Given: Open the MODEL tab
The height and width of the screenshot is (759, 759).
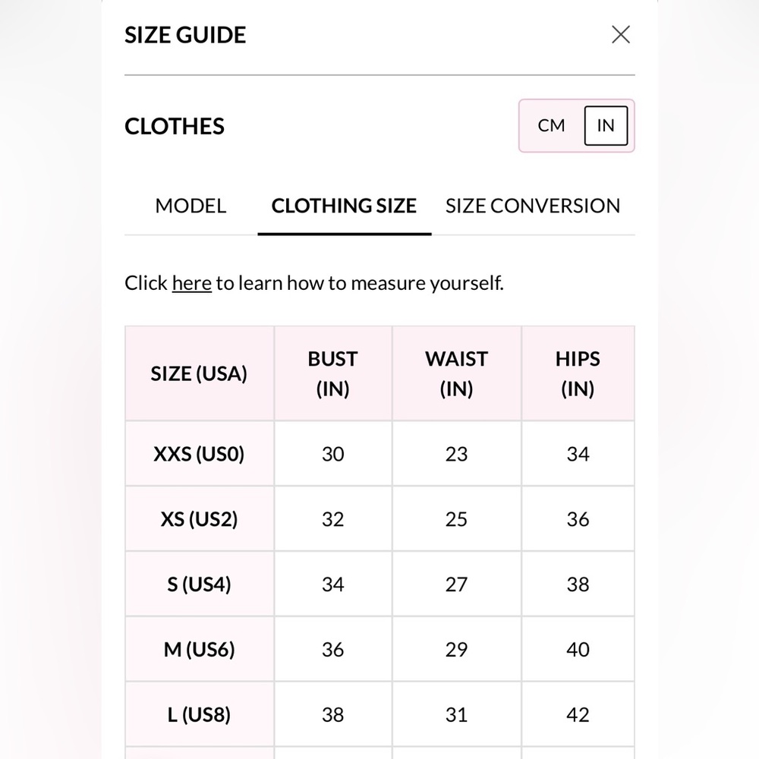Looking at the screenshot, I should (x=191, y=206).
